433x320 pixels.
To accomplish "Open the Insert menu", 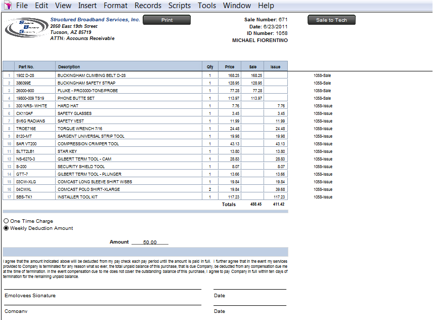I will coord(88,6).
